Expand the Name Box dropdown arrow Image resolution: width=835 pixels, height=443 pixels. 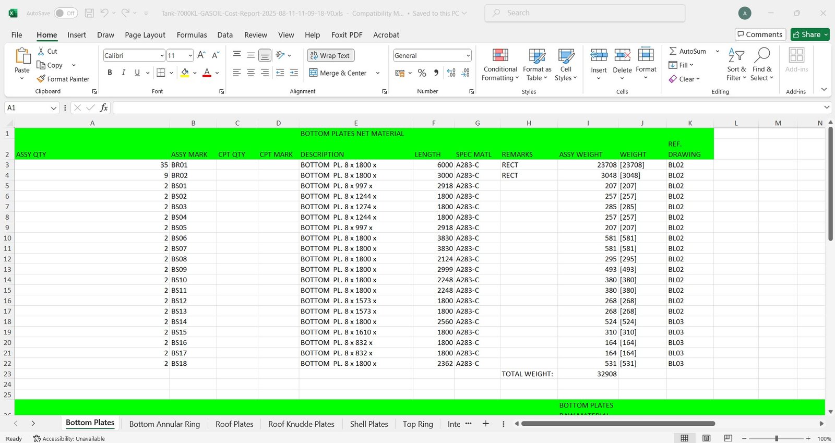(x=53, y=107)
